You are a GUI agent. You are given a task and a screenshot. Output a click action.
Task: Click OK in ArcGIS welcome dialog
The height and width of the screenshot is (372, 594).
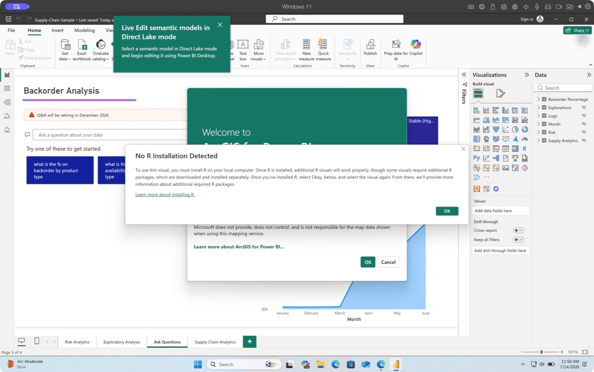[x=368, y=262]
